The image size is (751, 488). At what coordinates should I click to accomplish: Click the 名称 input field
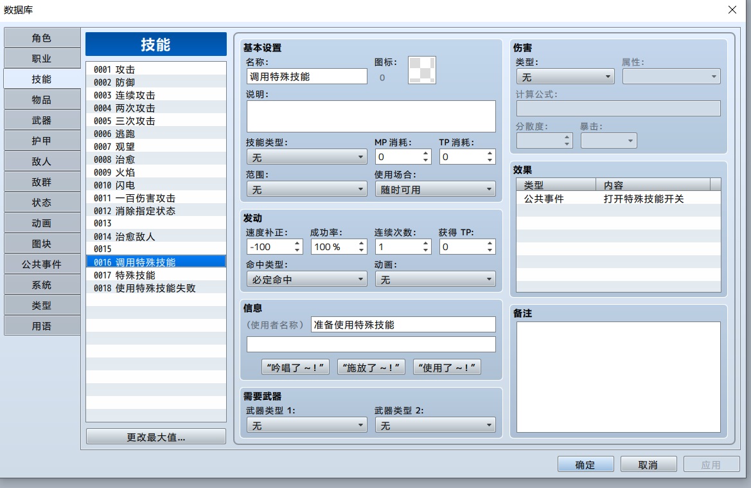pyautogui.click(x=306, y=77)
